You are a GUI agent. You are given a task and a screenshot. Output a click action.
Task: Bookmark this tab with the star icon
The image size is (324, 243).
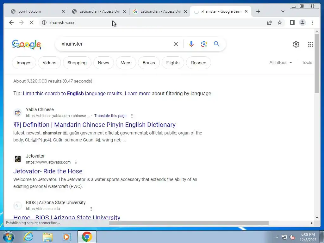tap(280, 22)
